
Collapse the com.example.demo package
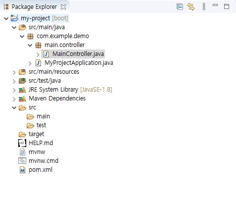click(x=22, y=36)
